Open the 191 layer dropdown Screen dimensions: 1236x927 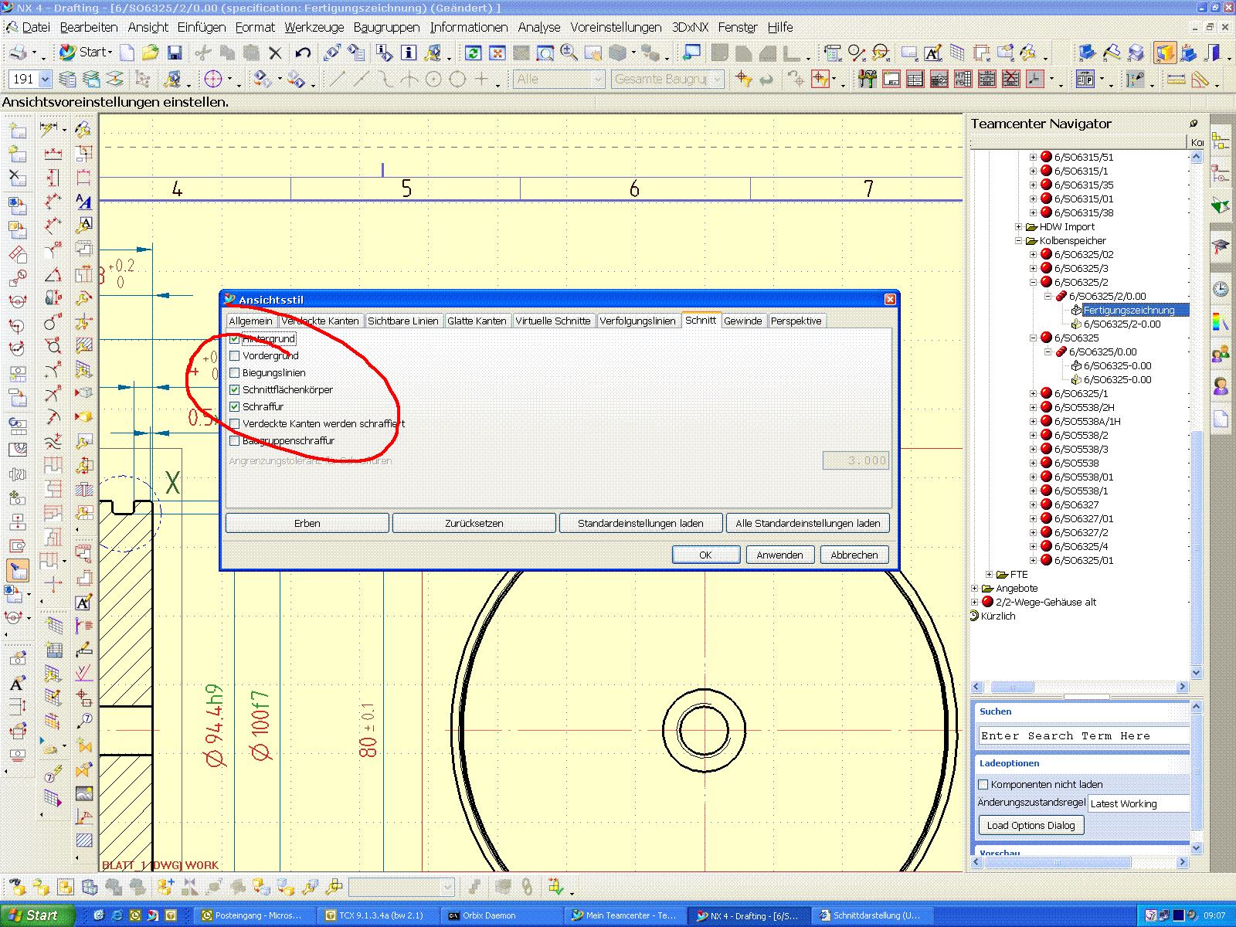45,79
